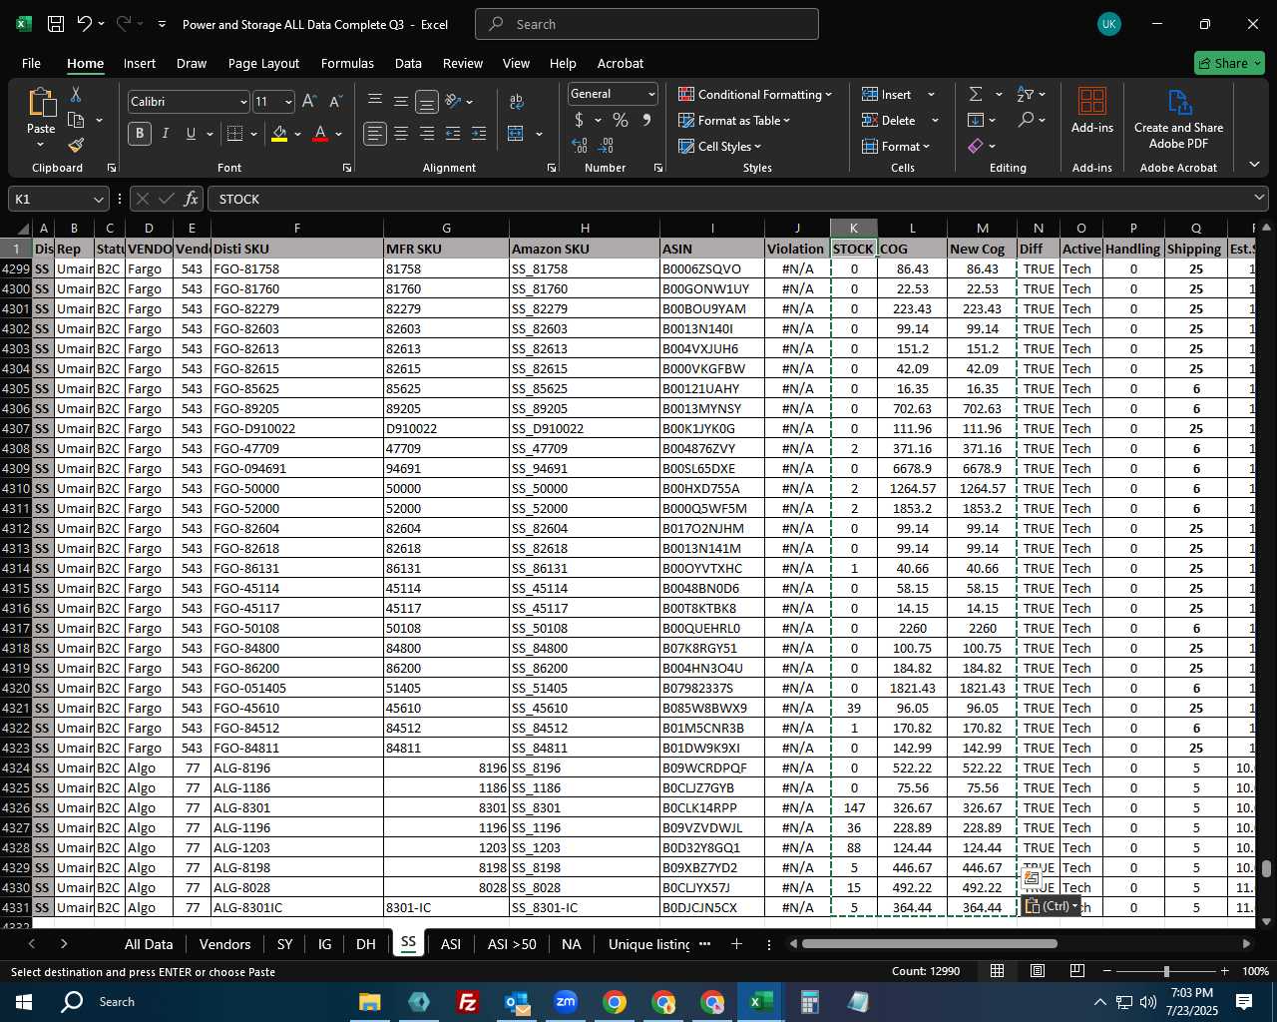Toggle Wrap Text
The height and width of the screenshot is (1022, 1277).
coord(516,101)
